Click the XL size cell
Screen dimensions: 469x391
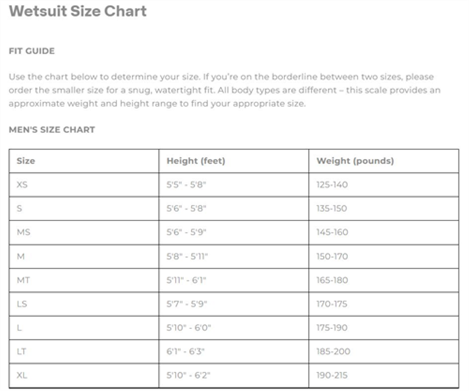[x=22, y=376]
